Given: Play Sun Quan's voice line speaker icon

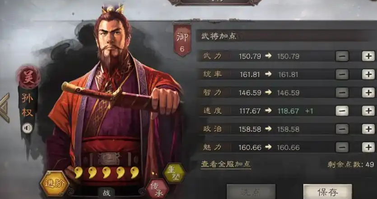Looking at the screenshot, I should (x=27, y=128).
